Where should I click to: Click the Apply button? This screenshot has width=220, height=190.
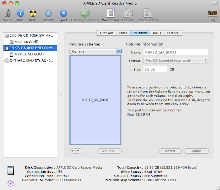click(x=196, y=151)
